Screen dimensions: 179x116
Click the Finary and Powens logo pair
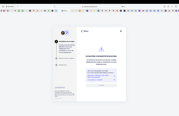point(65,33)
